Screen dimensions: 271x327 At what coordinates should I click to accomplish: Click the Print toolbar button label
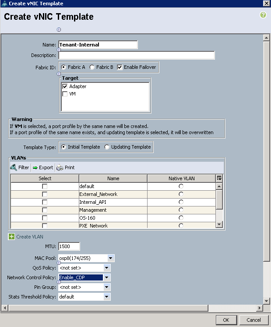click(x=70, y=167)
